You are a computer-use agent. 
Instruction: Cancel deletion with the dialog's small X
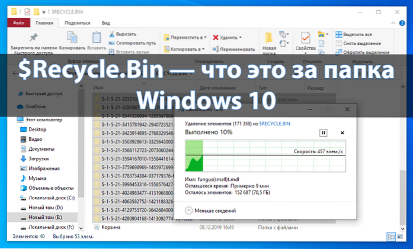coord(342,133)
